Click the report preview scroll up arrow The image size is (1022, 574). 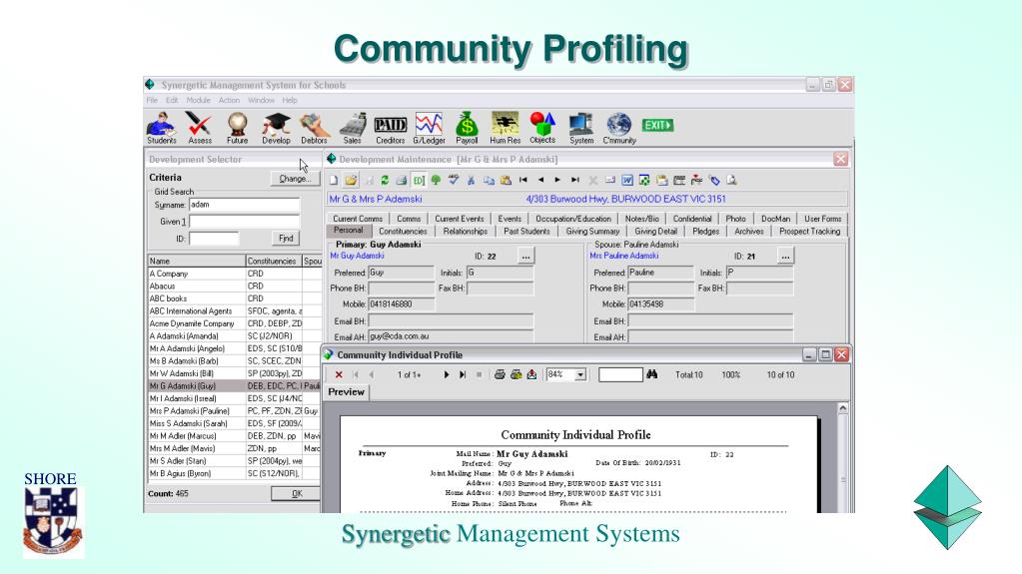coord(843,408)
